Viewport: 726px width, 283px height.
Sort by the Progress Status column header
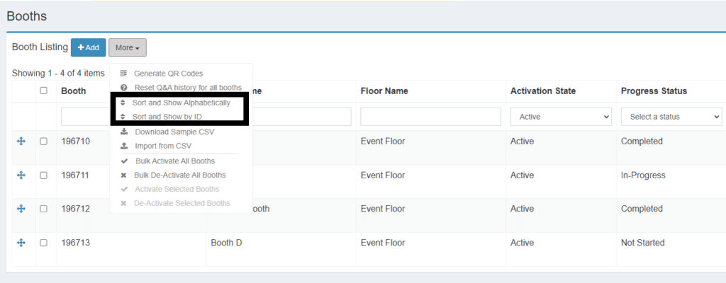click(654, 91)
